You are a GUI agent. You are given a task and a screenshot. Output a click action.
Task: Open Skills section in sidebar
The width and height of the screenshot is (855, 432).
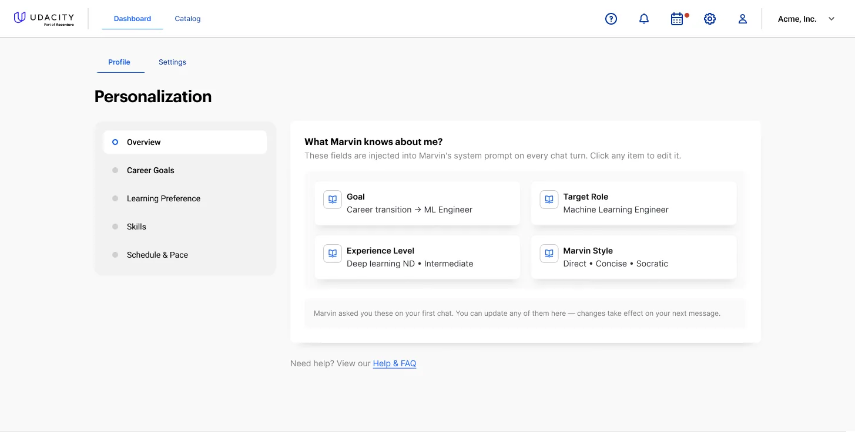[x=185, y=227]
